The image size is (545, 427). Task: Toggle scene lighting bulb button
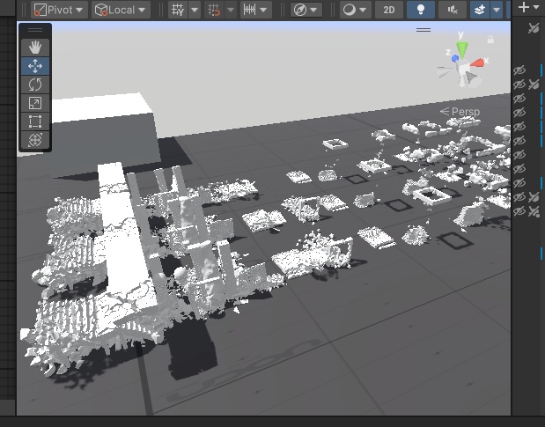(x=421, y=10)
